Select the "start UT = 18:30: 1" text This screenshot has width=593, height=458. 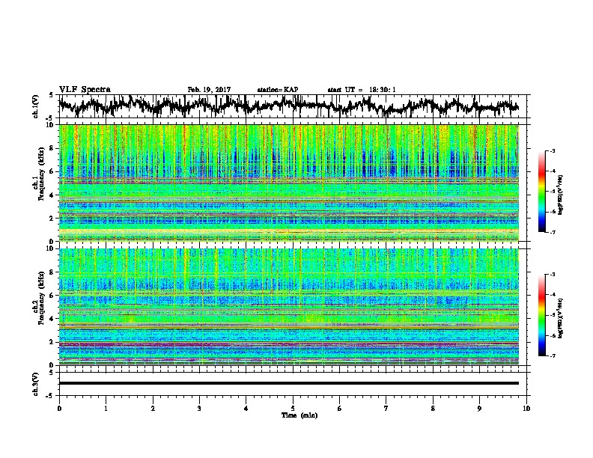[362, 90]
